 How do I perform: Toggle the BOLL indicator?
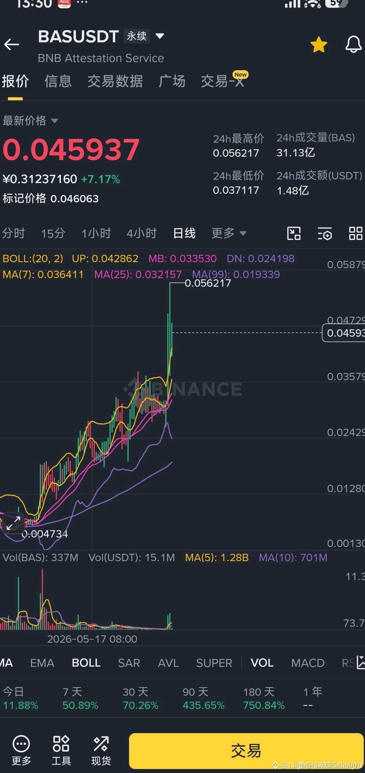tap(86, 663)
